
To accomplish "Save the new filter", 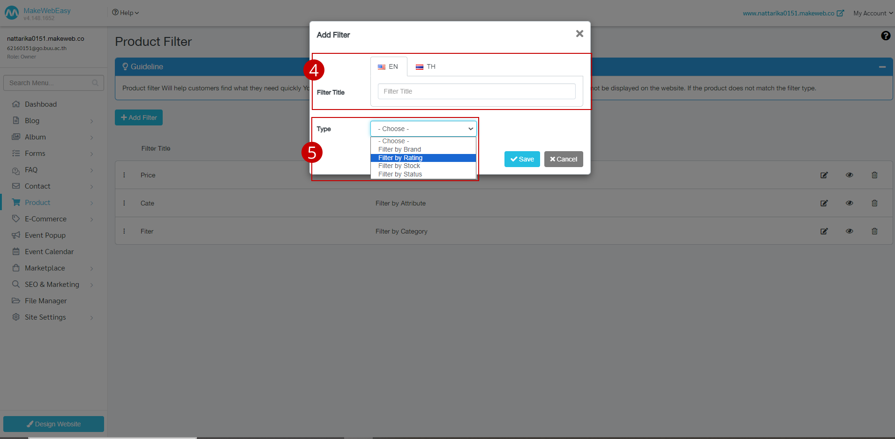I will click(x=522, y=159).
